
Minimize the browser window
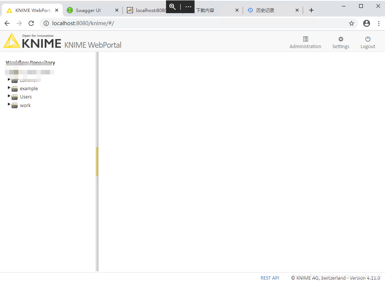click(344, 6)
